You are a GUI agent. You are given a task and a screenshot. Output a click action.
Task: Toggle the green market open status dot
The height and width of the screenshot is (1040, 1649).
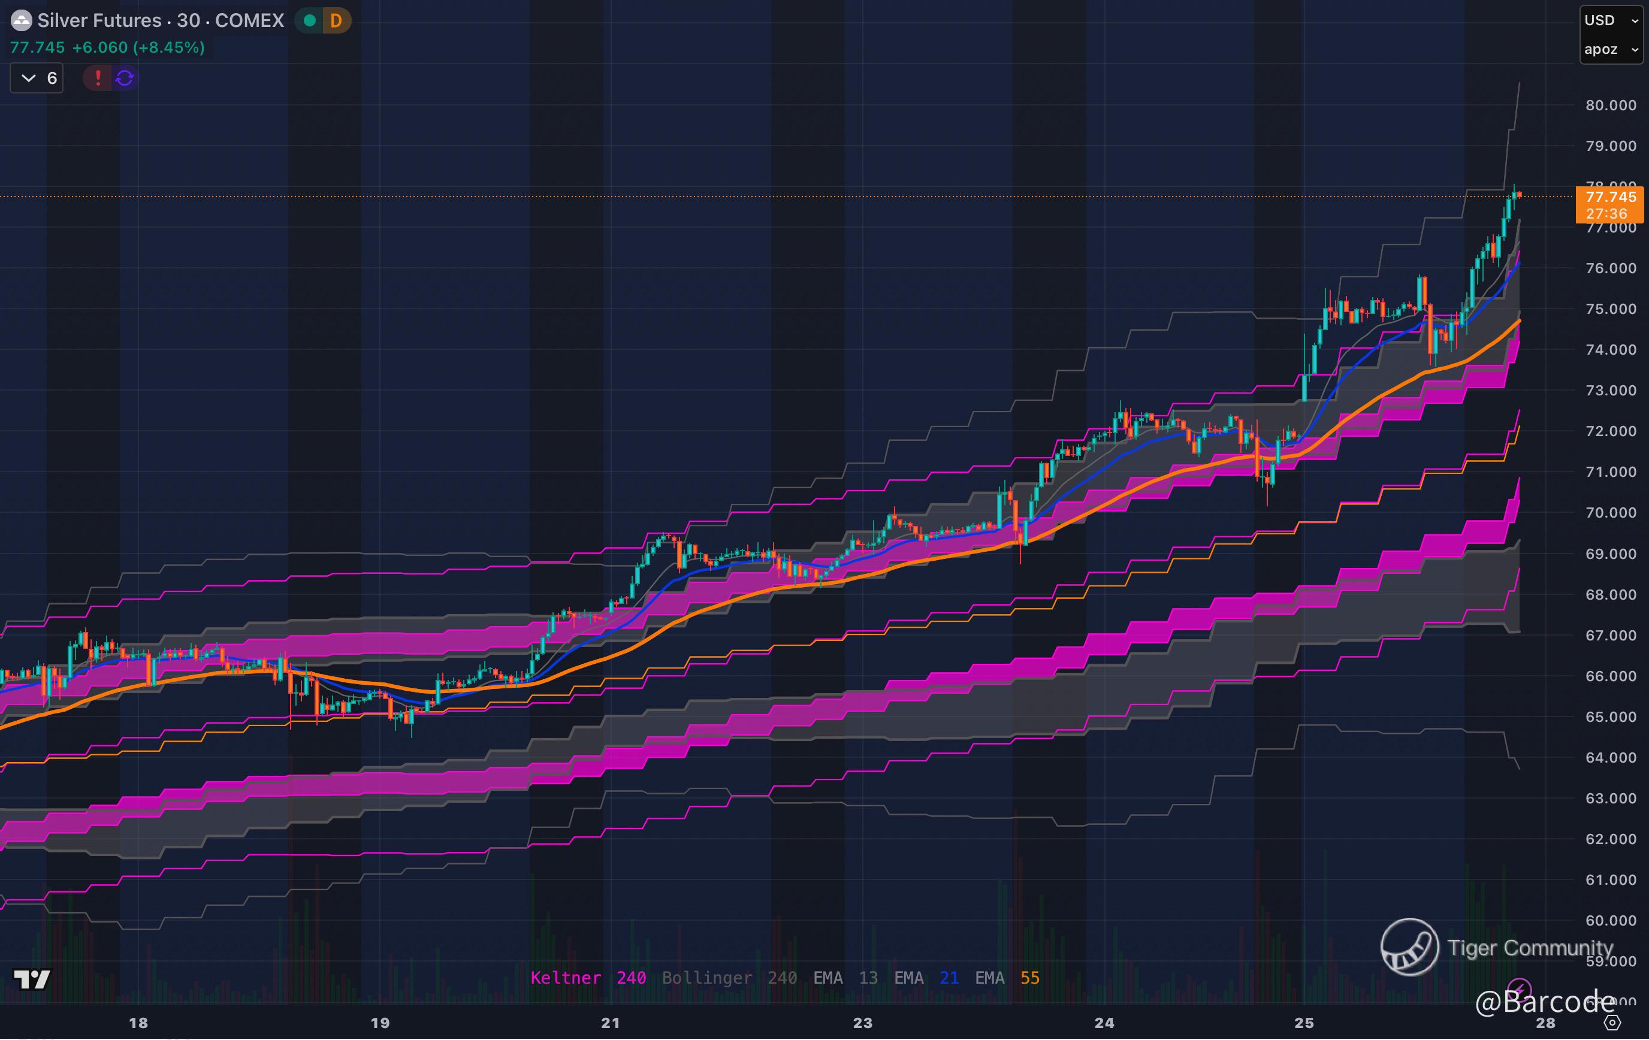(x=310, y=20)
